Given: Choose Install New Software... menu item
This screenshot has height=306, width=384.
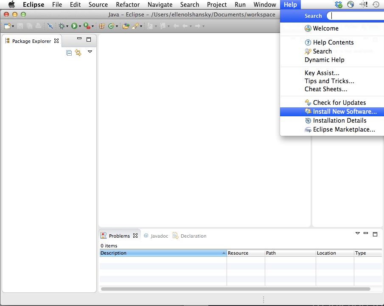Looking at the screenshot, I should pos(332,112).
